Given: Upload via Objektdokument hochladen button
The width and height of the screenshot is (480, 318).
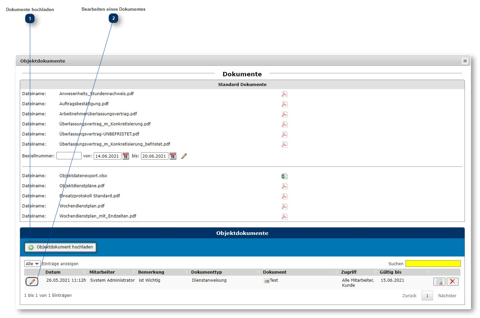Looking at the screenshot, I should coord(61,247).
